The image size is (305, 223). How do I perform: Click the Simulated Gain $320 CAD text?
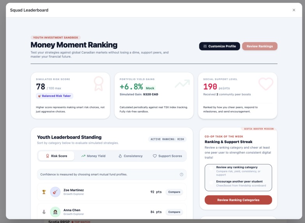coord(139,94)
